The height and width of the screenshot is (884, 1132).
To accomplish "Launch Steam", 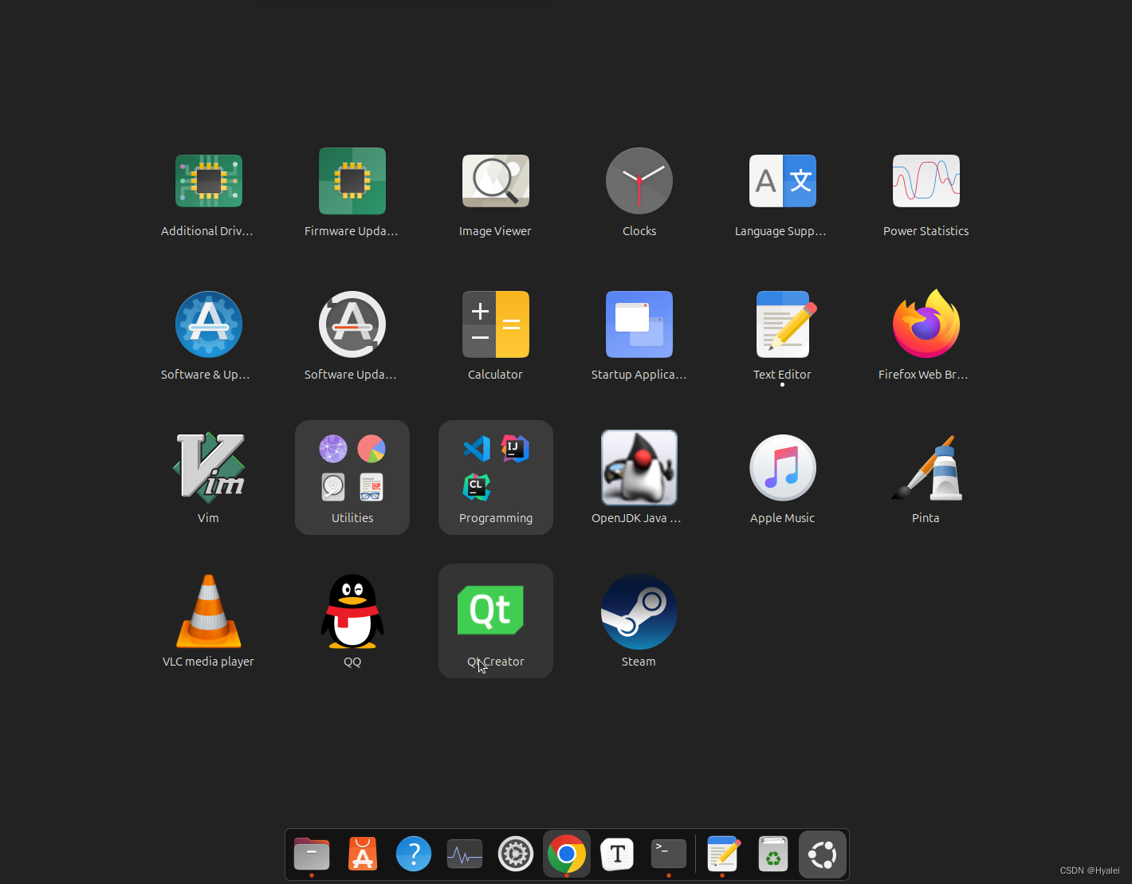I will coord(639,611).
